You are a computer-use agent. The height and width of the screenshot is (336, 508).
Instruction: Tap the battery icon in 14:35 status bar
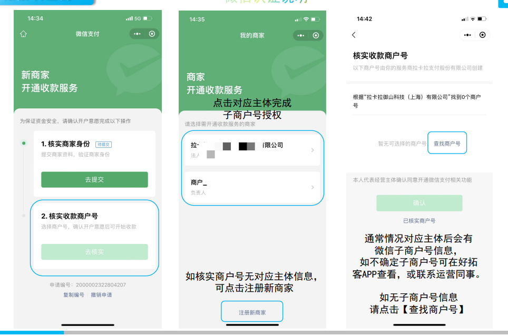(315, 19)
